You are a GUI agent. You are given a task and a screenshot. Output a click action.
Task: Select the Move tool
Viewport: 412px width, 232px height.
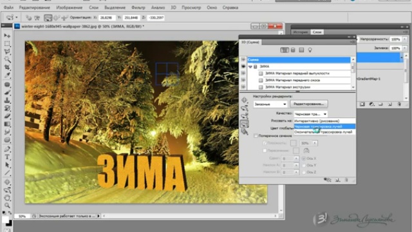point(7,35)
